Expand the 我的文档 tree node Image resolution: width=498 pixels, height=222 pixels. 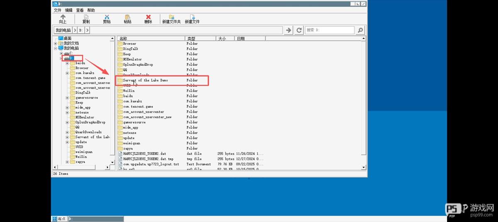[x=56, y=43]
